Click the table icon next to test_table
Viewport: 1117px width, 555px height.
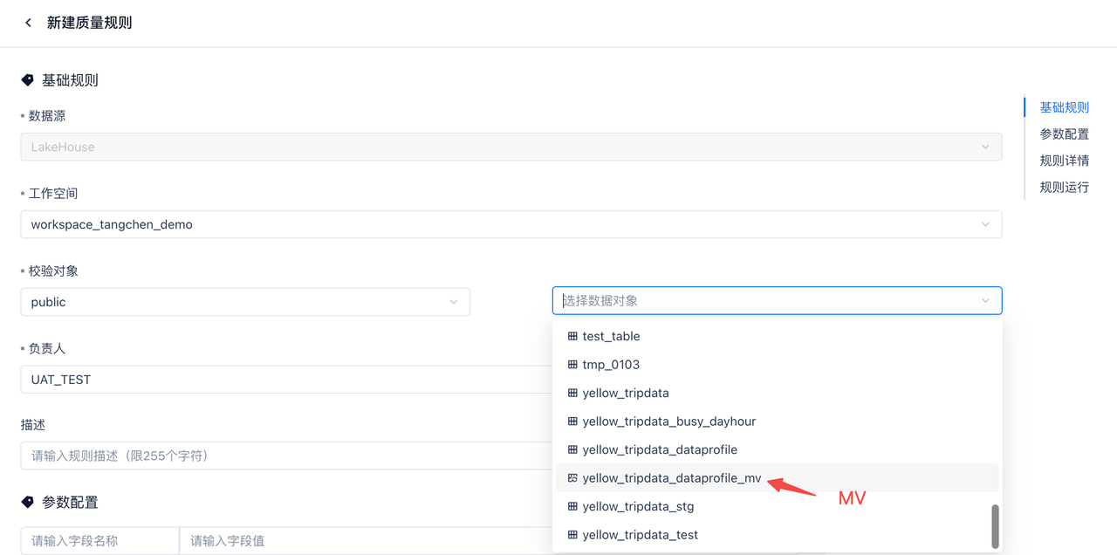coord(572,336)
